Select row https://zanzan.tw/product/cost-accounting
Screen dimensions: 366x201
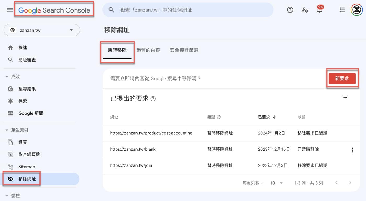pyautogui.click(x=231, y=134)
